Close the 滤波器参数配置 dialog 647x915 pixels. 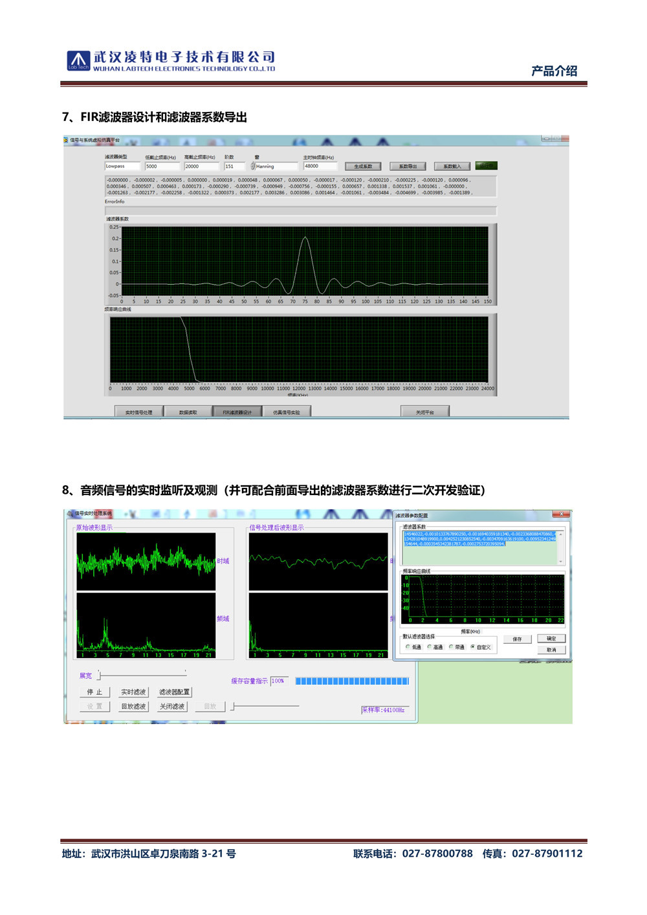click(561, 514)
